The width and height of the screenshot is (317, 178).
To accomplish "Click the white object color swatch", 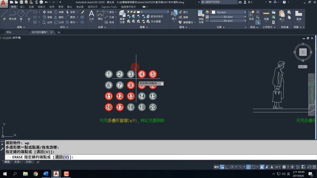I will click(x=213, y=12).
